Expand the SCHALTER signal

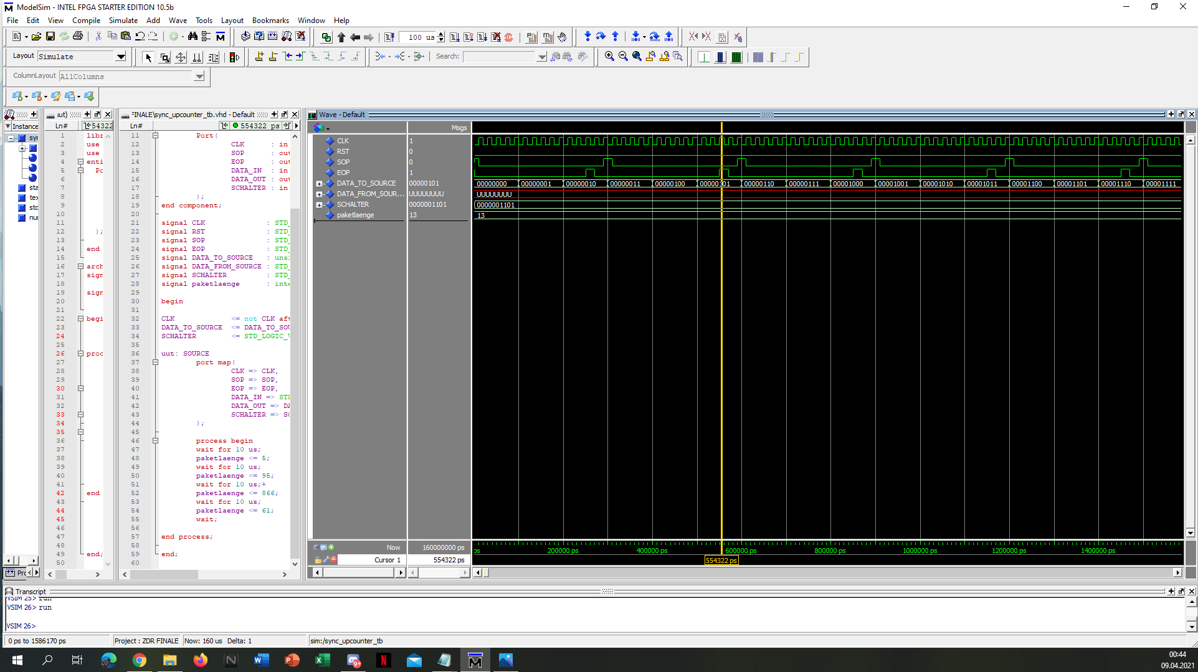[319, 205]
